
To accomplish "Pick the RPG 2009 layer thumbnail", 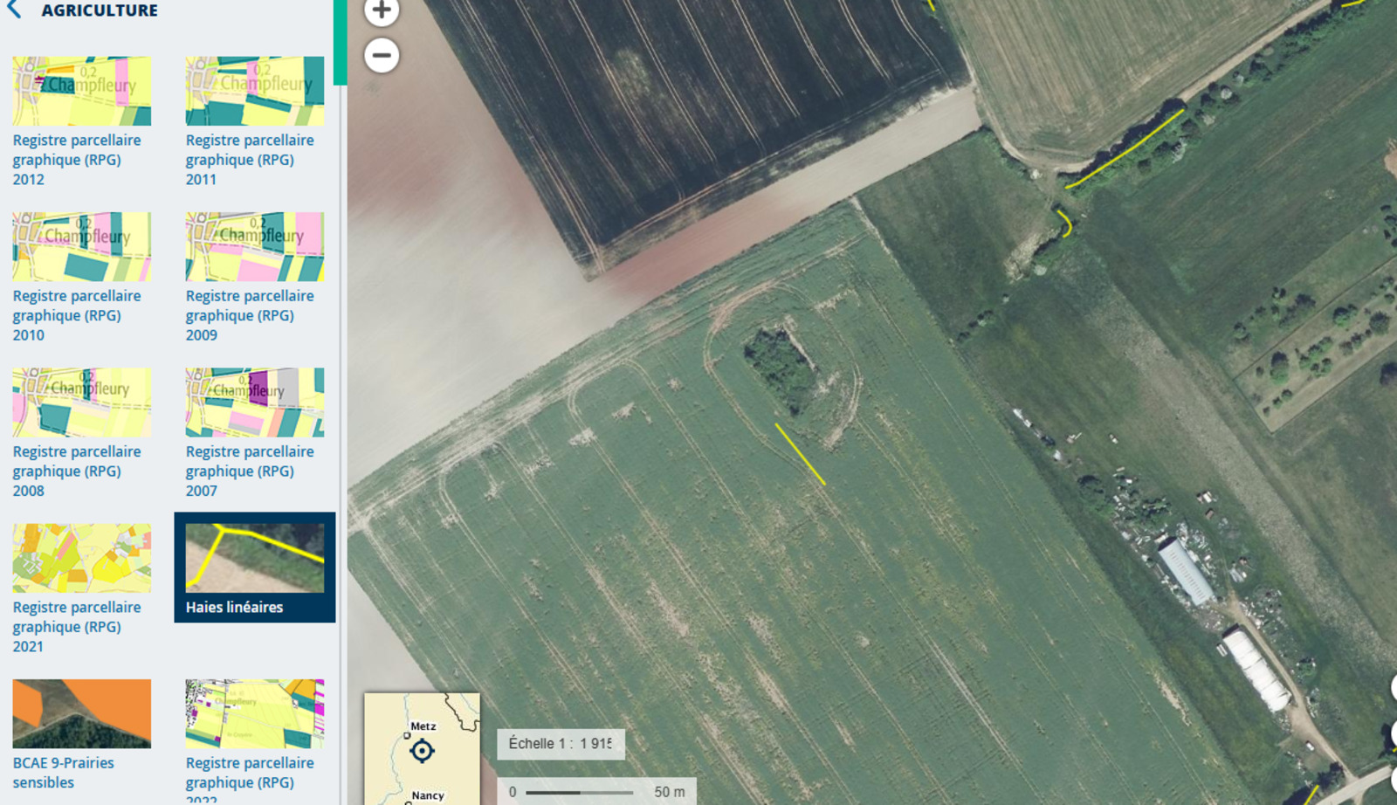I will tap(254, 247).
